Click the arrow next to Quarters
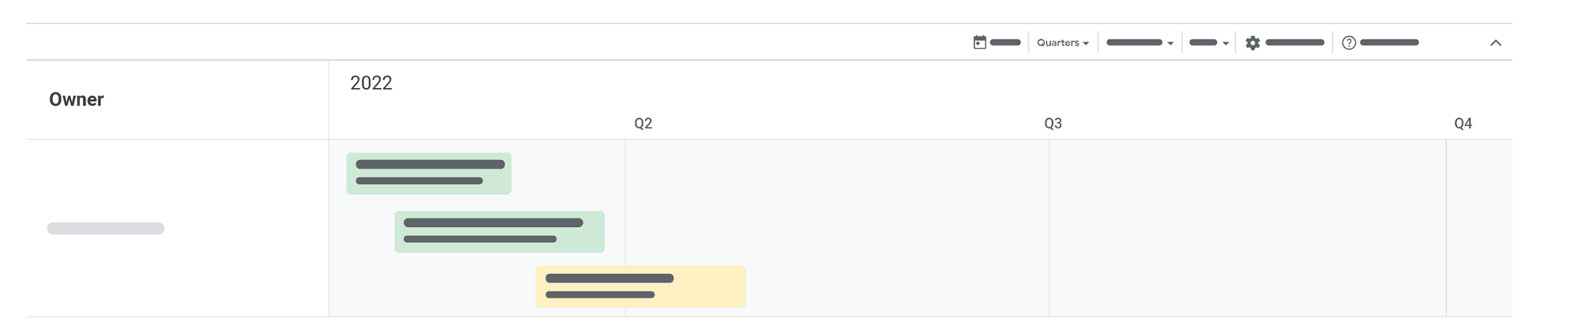 pos(1086,43)
